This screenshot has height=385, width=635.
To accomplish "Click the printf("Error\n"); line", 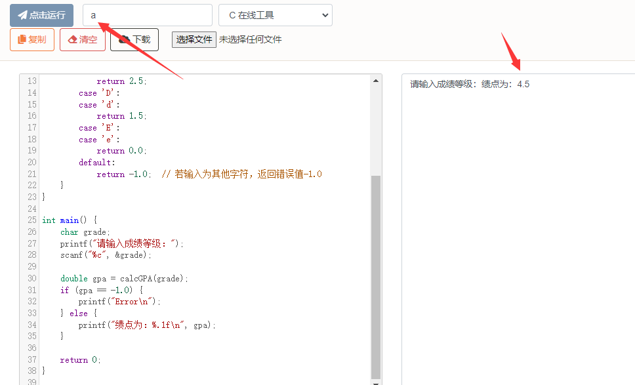I will (x=119, y=301).
